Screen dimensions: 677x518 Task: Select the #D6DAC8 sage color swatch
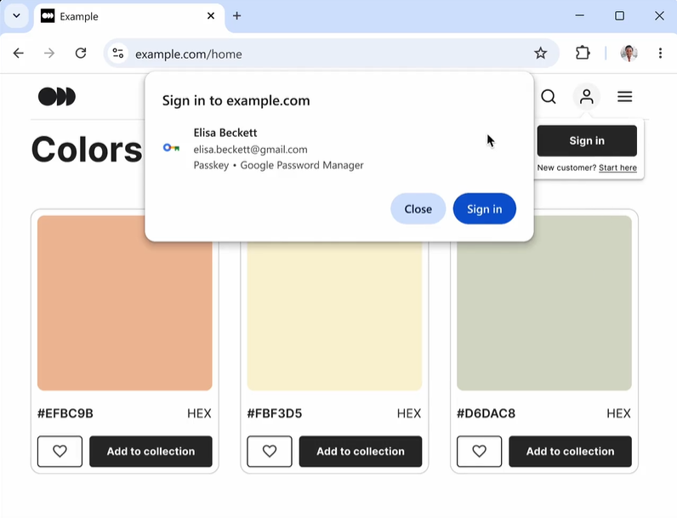point(544,303)
